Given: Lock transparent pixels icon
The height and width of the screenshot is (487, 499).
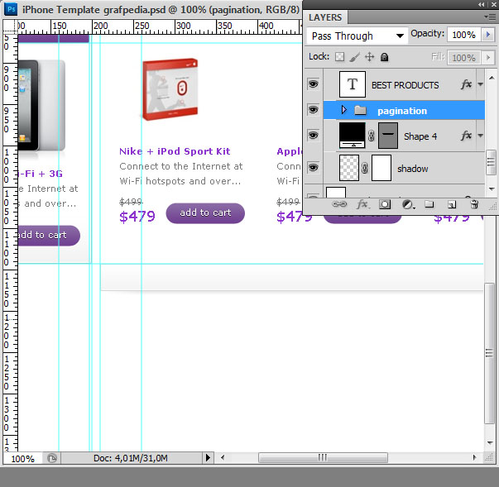Looking at the screenshot, I should [x=339, y=57].
